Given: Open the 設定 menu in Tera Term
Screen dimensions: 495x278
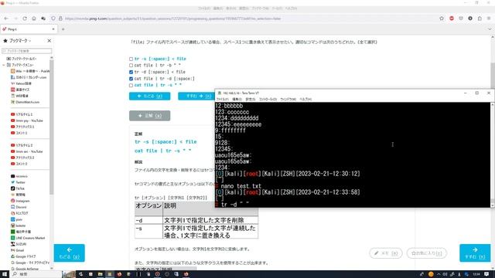Looking at the screenshot, I should (251, 100).
